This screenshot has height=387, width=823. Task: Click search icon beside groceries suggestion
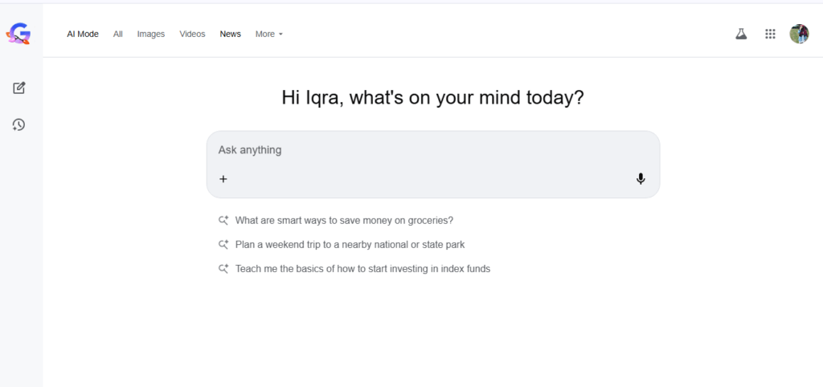223,220
